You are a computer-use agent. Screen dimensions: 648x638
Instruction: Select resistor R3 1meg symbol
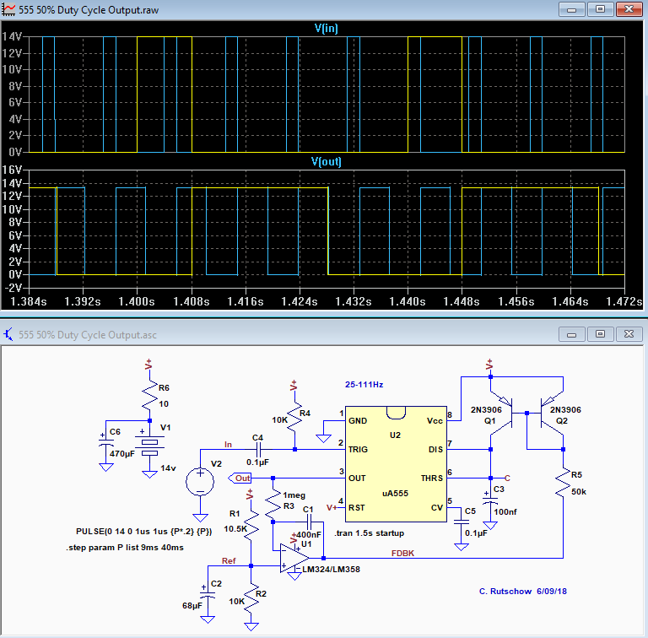coord(273,504)
